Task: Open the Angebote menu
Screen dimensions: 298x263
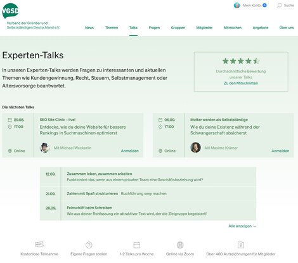Action: [261, 28]
